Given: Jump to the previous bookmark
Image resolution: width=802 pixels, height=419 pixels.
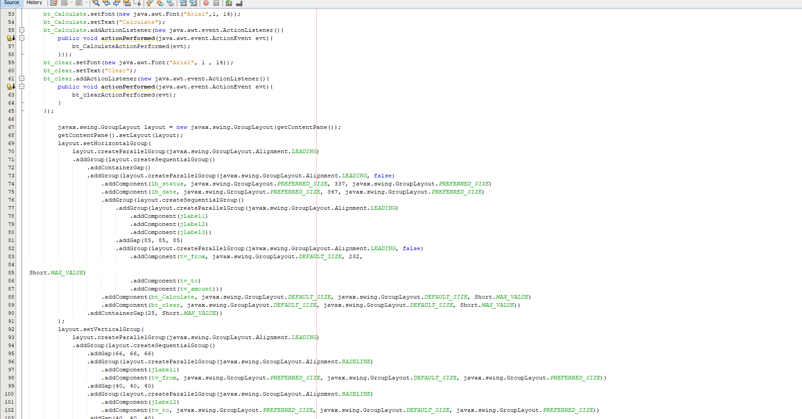Looking at the screenshot, I should tap(149, 3).
